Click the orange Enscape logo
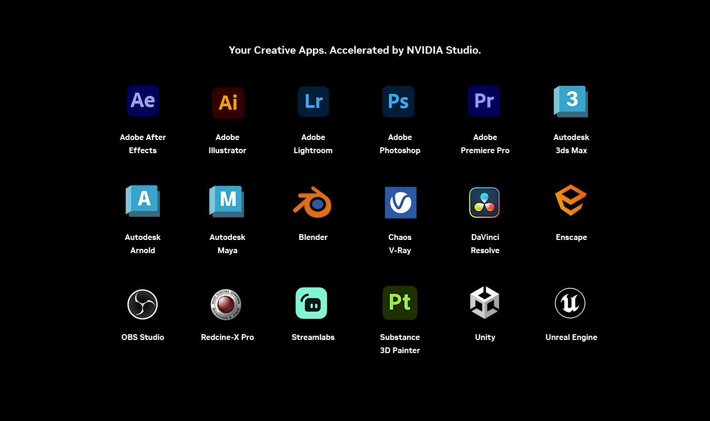710x421 pixels. pos(571,200)
